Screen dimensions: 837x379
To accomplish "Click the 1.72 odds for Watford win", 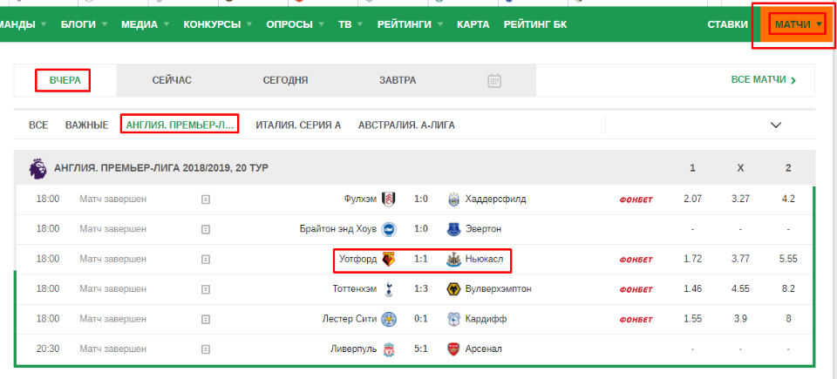I will click(x=692, y=259).
